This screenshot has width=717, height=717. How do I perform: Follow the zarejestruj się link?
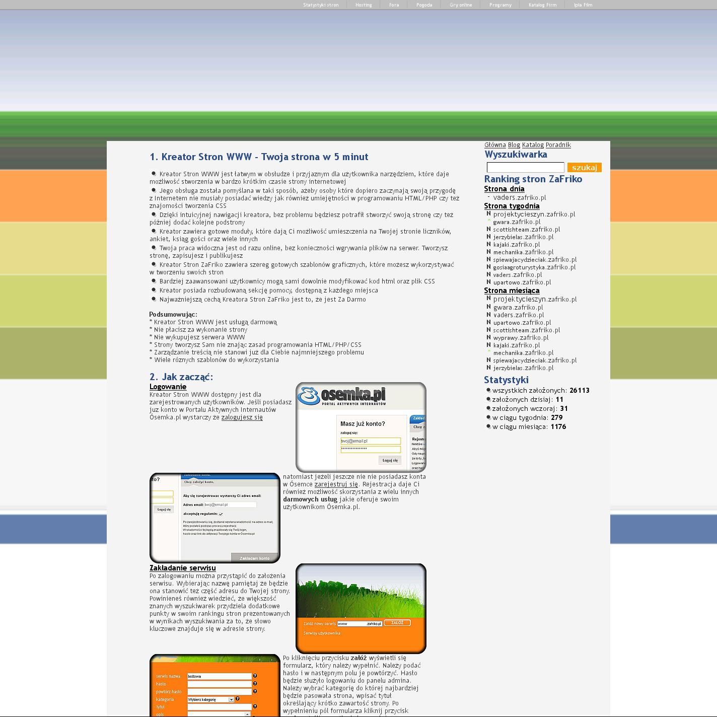[336, 484]
